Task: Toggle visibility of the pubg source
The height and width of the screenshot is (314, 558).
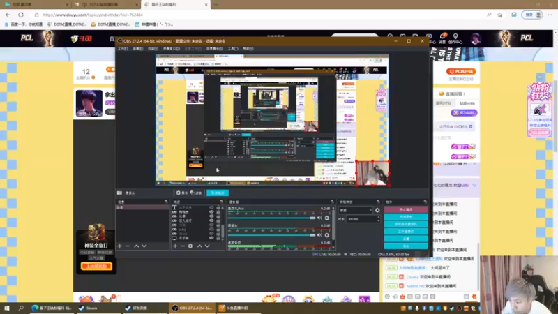Action: [x=211, y=230]
